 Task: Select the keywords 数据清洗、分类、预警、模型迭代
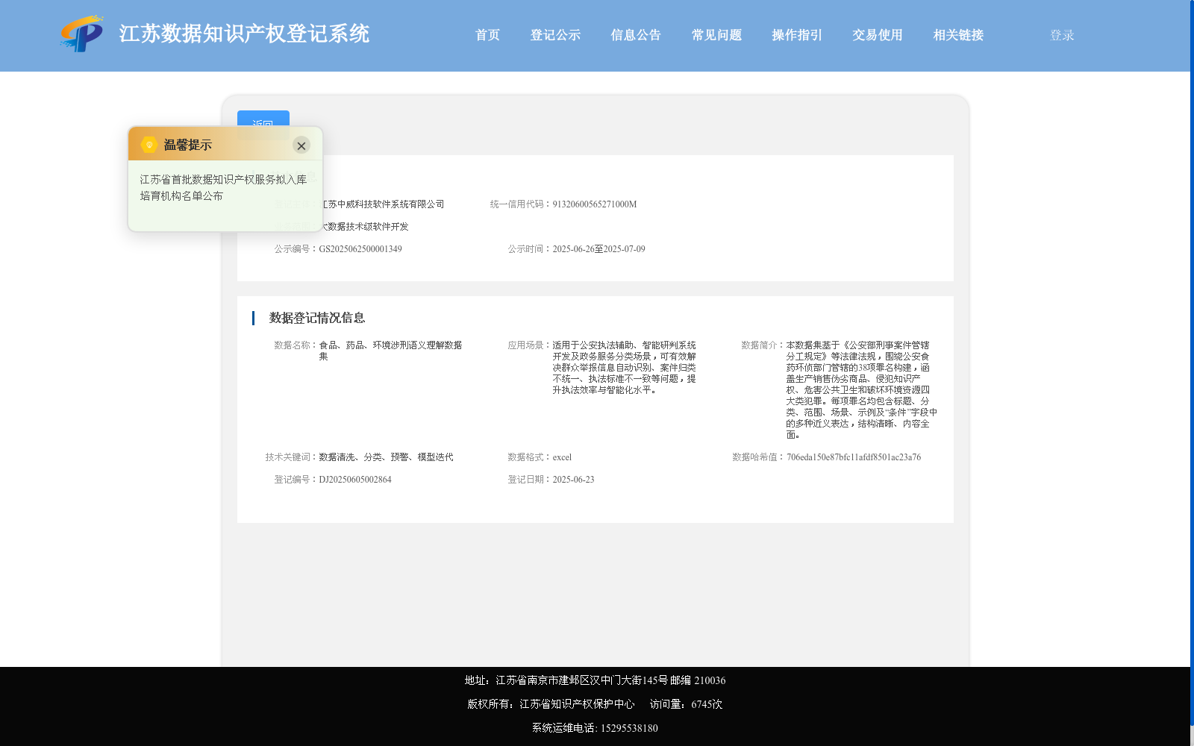pos(386,457)
